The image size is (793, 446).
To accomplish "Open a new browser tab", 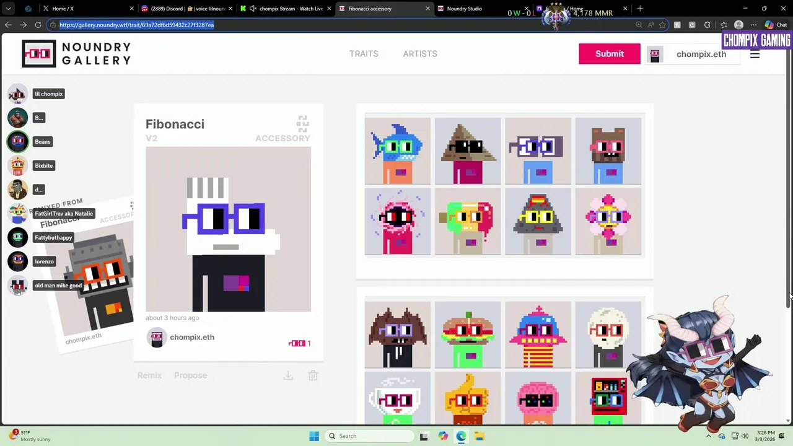I will pyautogui.click(x=640, y=9).
